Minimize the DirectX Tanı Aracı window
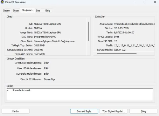The width and height of the screenshot is (159, 116). pos(135,2)
